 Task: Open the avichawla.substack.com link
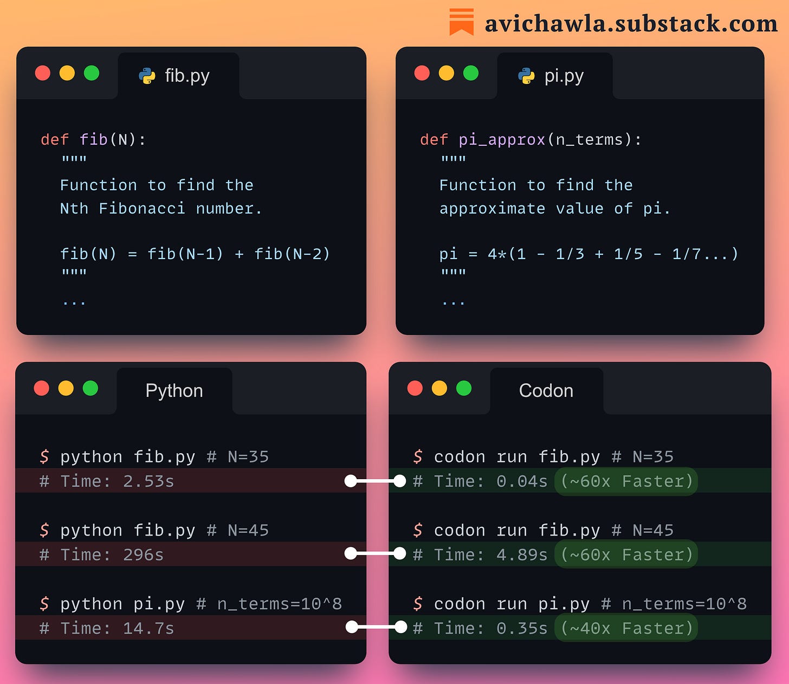(631, 24)
